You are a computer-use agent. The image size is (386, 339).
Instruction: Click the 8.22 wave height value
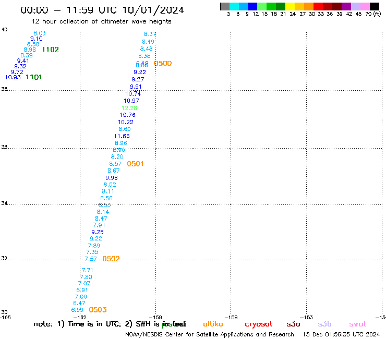(96, 239)
